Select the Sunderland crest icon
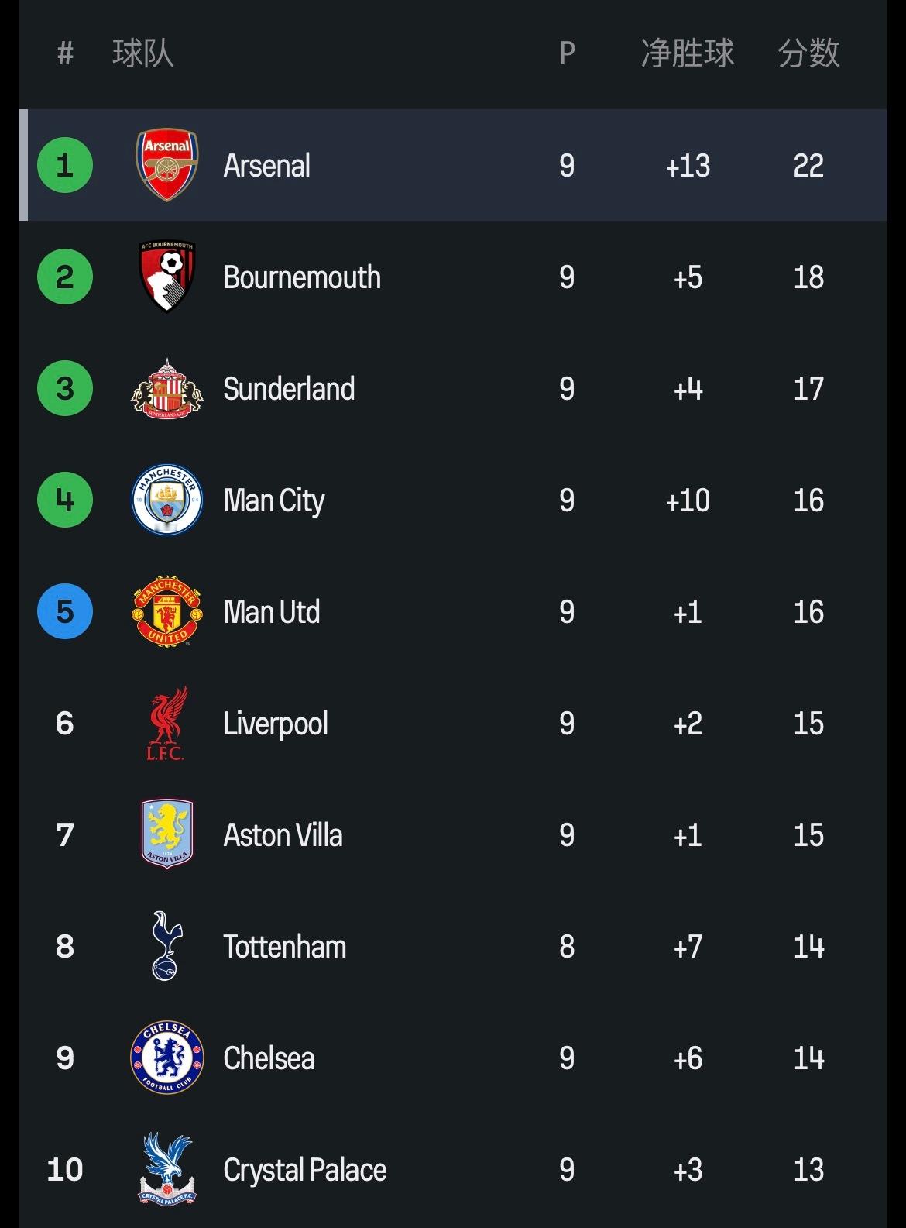 pos(166,388)
